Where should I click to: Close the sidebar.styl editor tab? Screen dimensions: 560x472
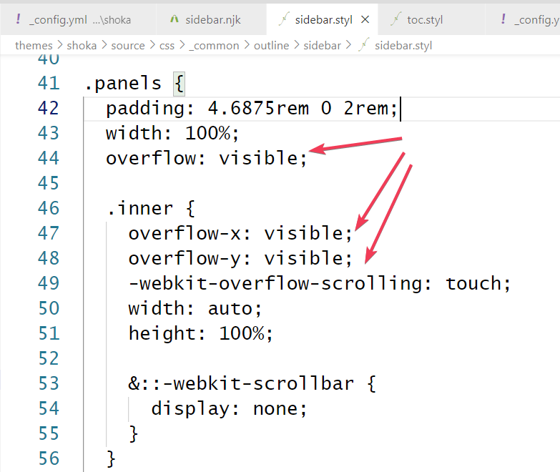(365, 19)
